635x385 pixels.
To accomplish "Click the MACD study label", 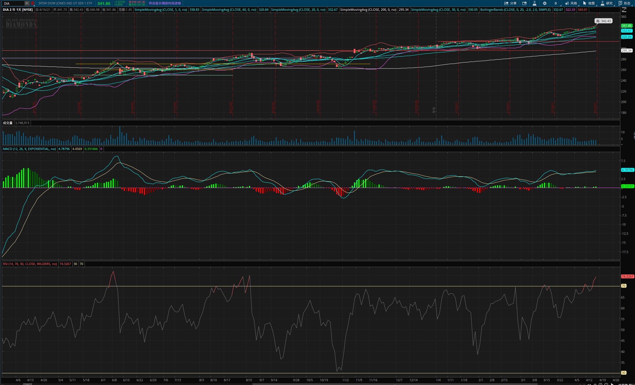I will (x=29, y=149).
